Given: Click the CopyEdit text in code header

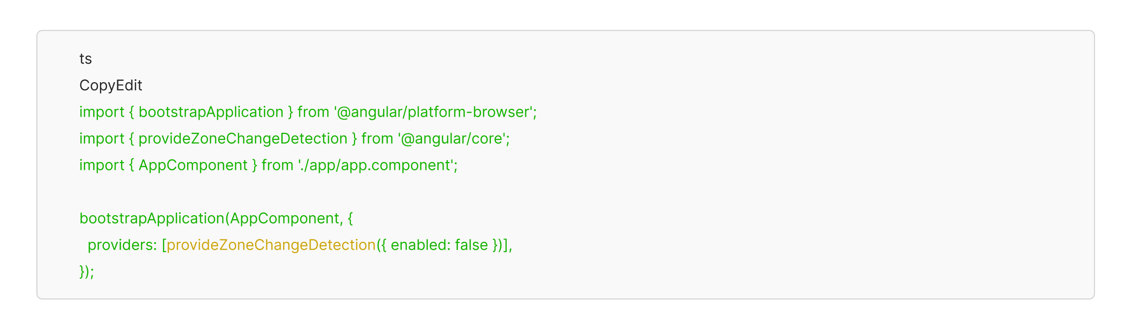Looking at the screenshot, I should (x=111, y=86).
